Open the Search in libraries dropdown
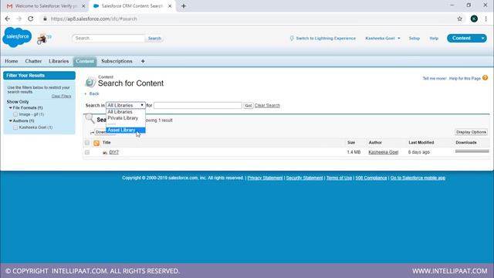494x278 pixels. pos(126,105)
